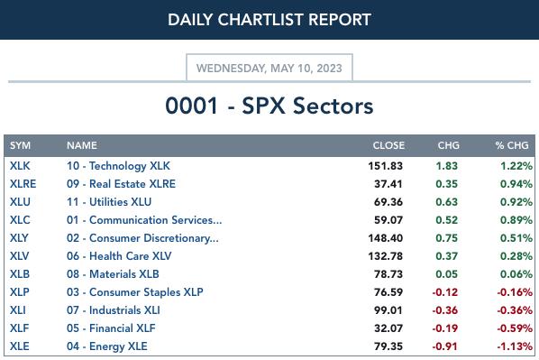Click the XLE symbol link
539x360 pixels.
(x=20, y=346)
